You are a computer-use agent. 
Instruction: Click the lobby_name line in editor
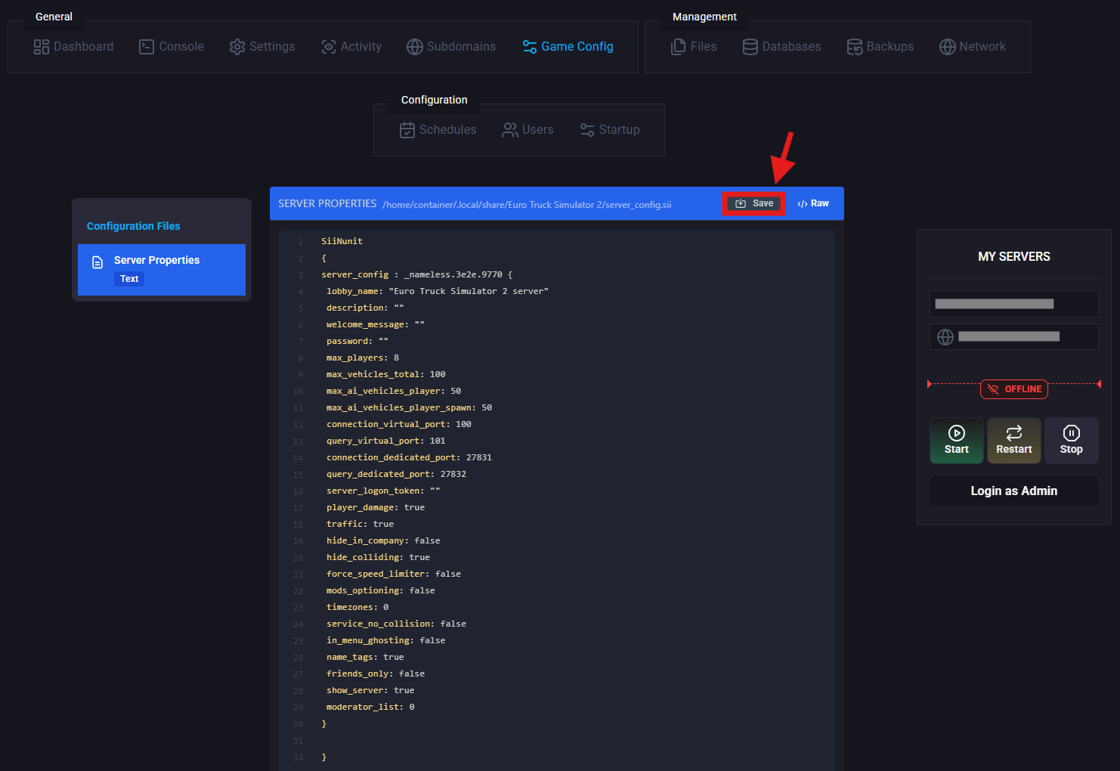[438, 291]
